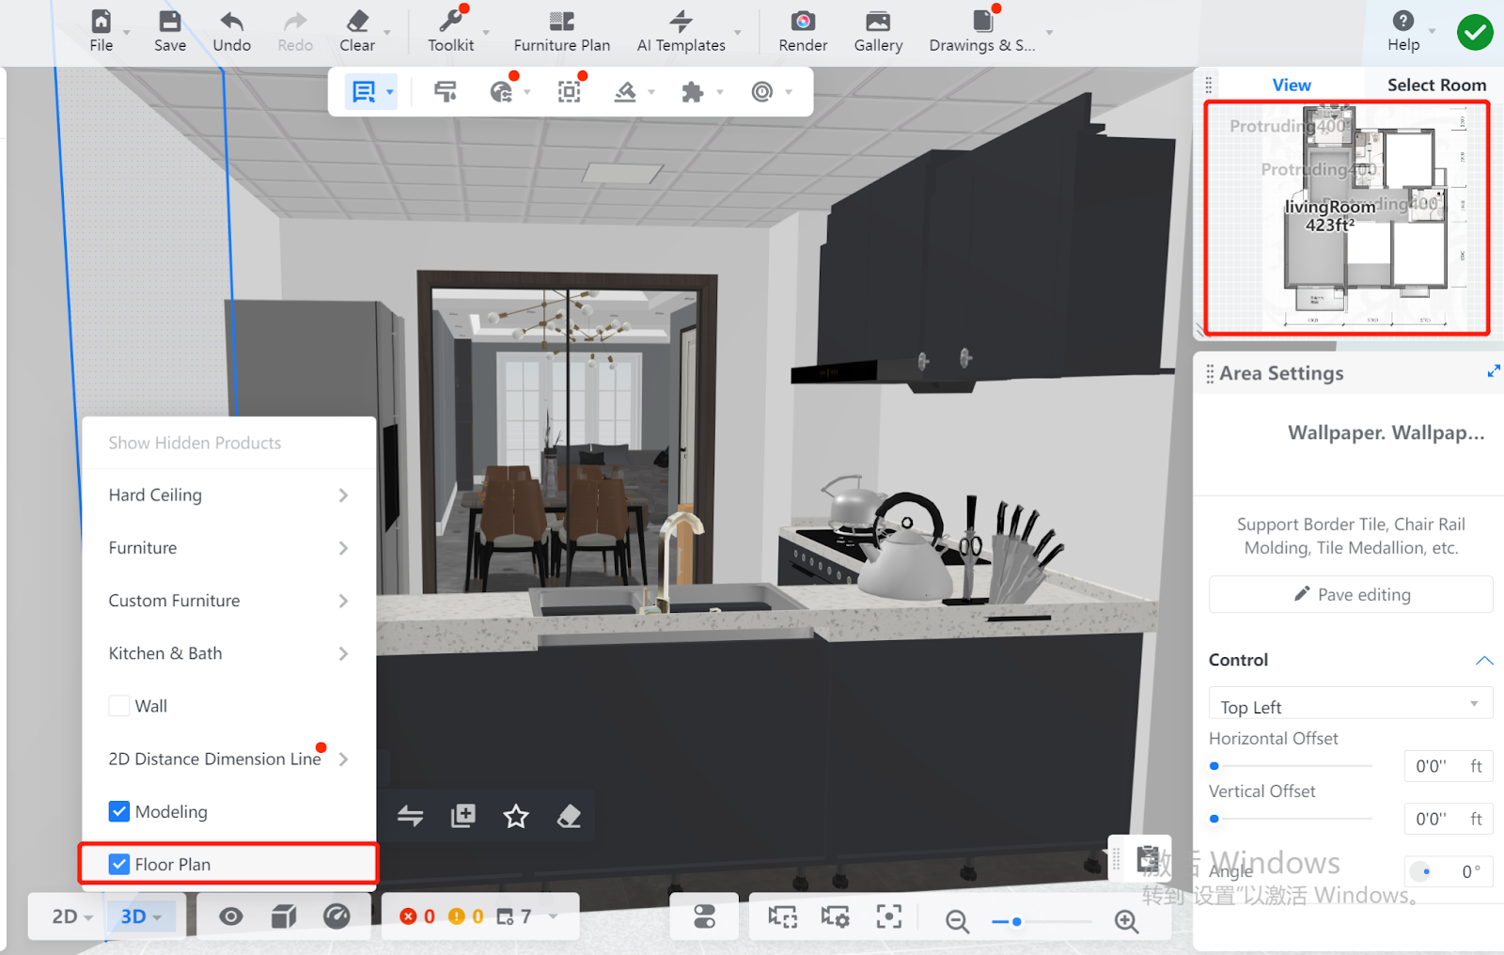Click the Pave editing button
Image resolution: width=1504 pixels, height=955 pixels.
coord(1351,594)
